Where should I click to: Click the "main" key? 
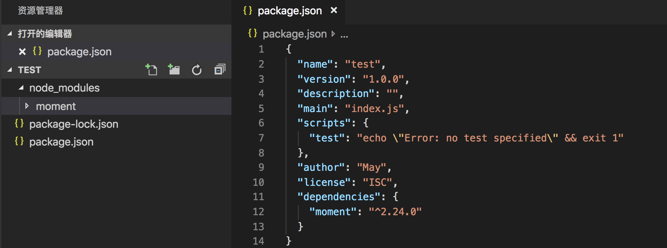[315, 109]
